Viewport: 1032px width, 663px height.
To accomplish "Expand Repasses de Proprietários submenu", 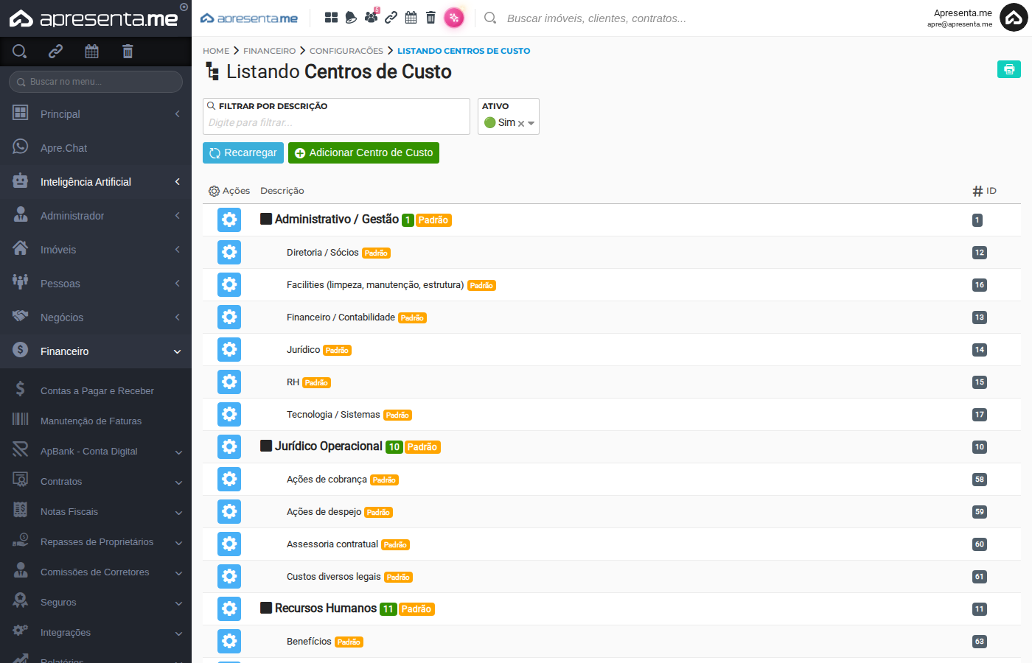I will point(96,542).
